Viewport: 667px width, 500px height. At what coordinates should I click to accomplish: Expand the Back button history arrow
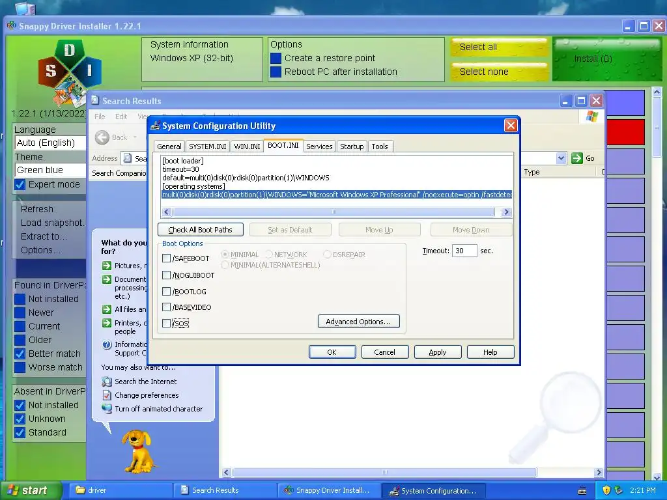coord(135,137)
